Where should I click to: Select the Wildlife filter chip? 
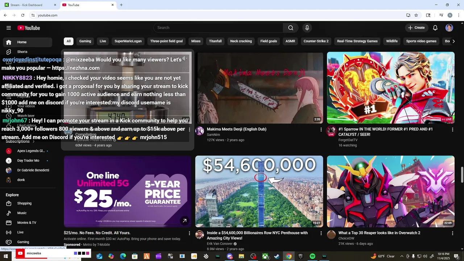pos(392,41)
